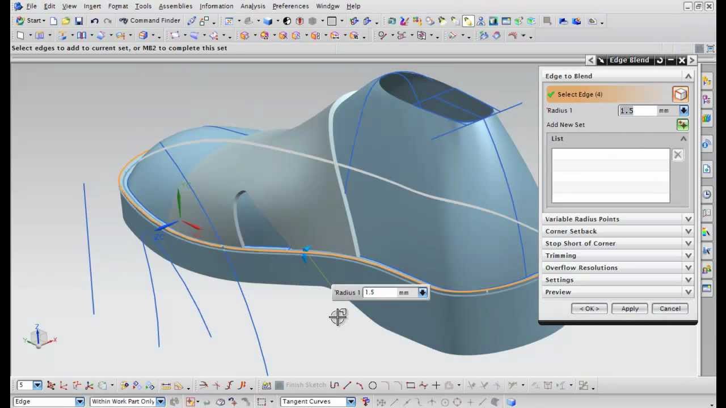Click the half-black circle display icon
Viewport: 726px width, 408px height.
[x=287, y=21]
